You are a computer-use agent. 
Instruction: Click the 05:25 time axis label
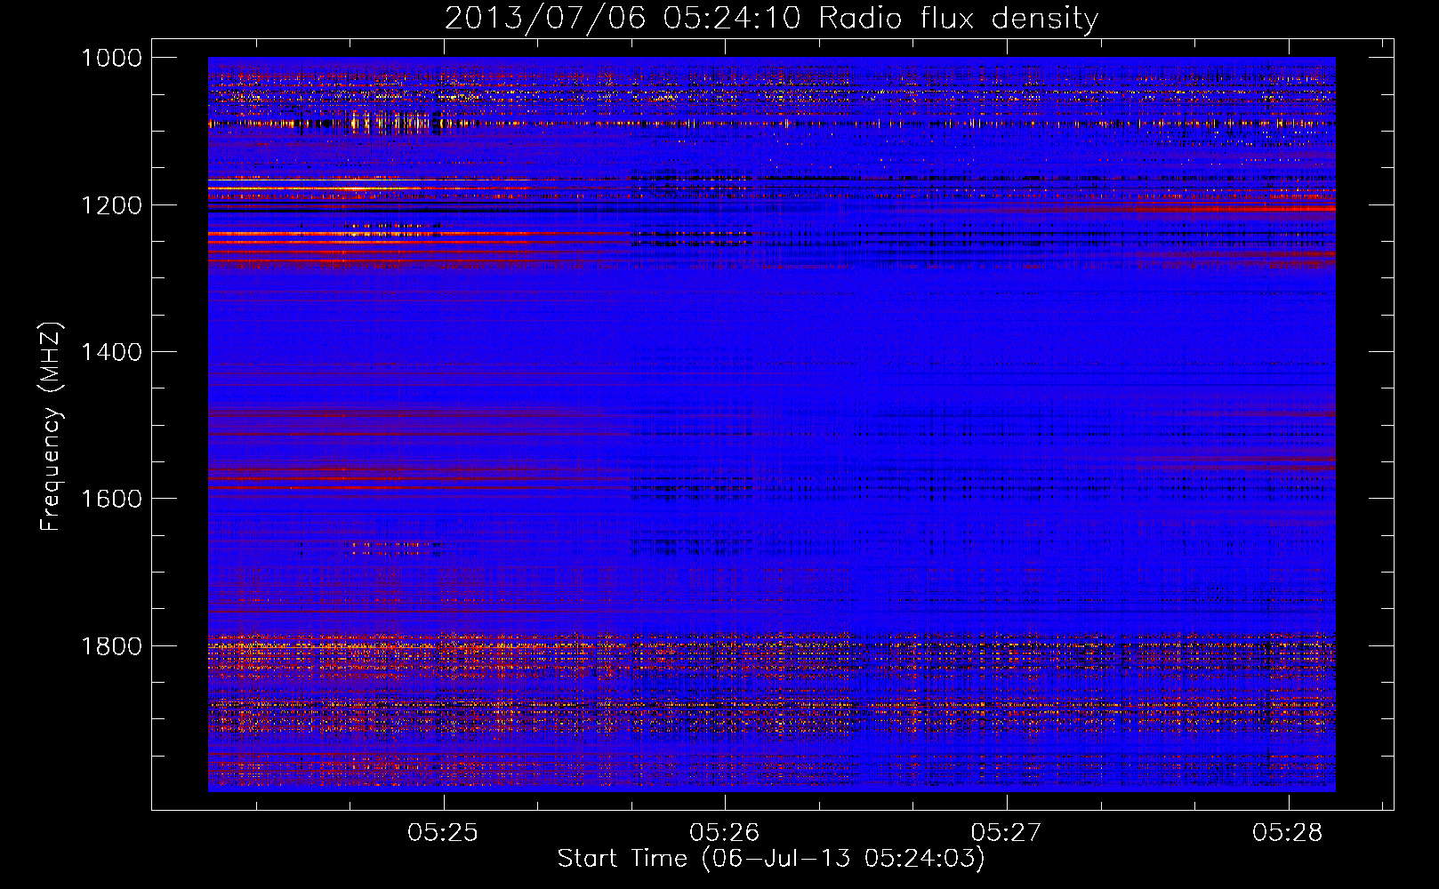click(443, 832)
